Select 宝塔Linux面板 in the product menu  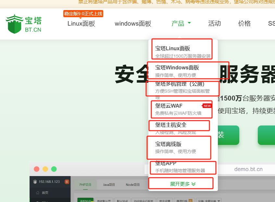[x=173, y=48]
